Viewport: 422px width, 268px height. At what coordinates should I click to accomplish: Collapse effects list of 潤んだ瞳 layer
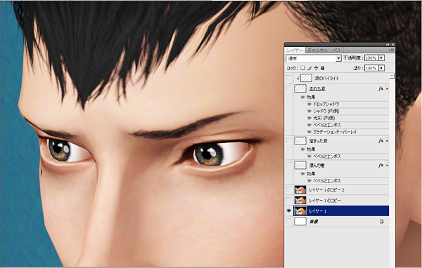coord(387,166)
